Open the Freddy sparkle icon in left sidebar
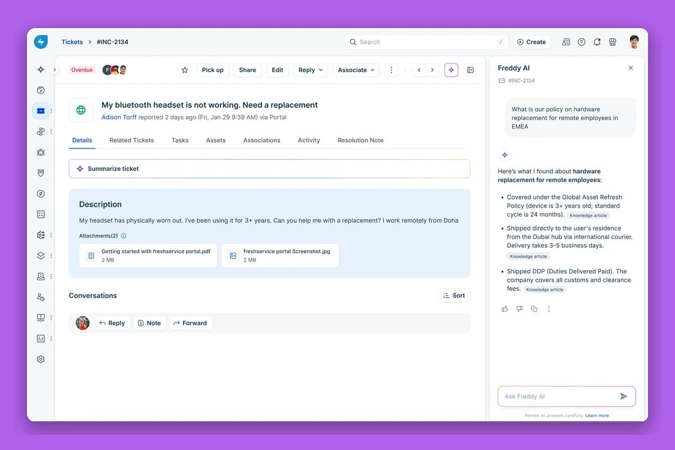Viewport: 675px width, 450px height. [x=40, y=70]
